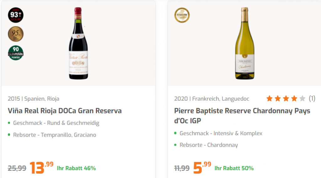This screenshot has width=321, height=178.
Task: Show the Chardonnay review count (1)
Action: point(312,99)
